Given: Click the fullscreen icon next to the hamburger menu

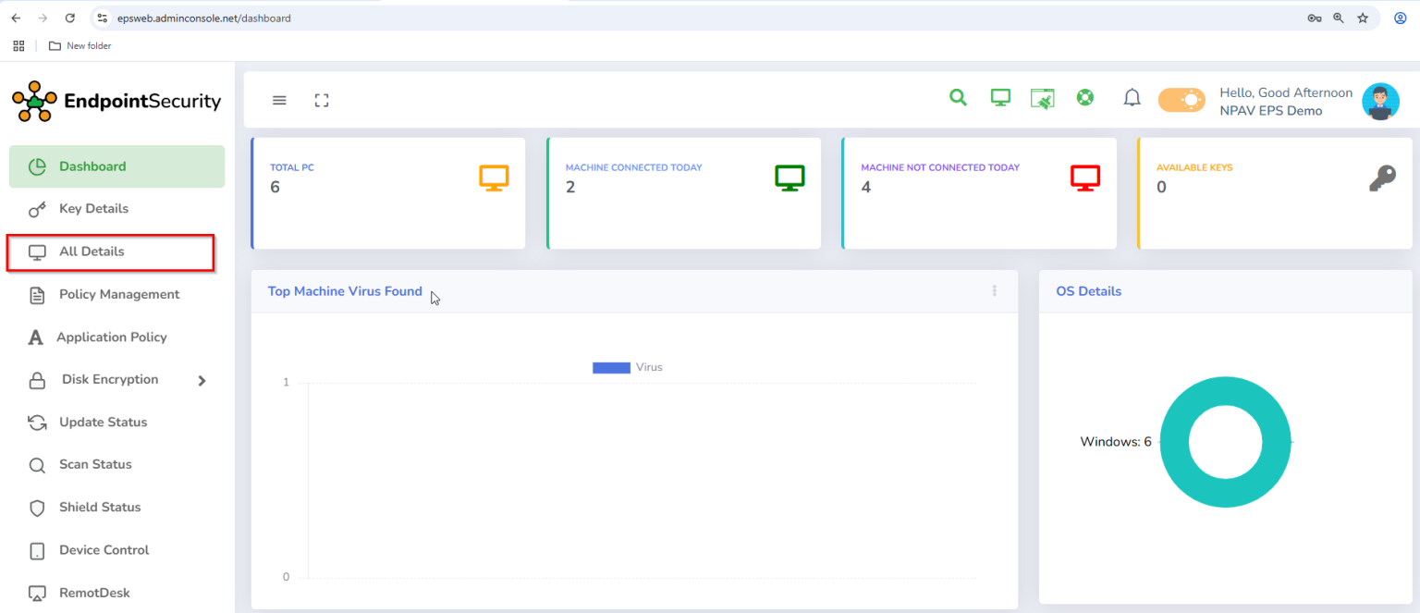Looking at the screenshot, I should 321,100.
